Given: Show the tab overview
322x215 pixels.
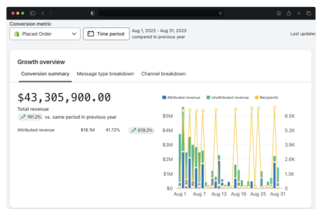Looking at the screenshot, I should tap(309, 13).
